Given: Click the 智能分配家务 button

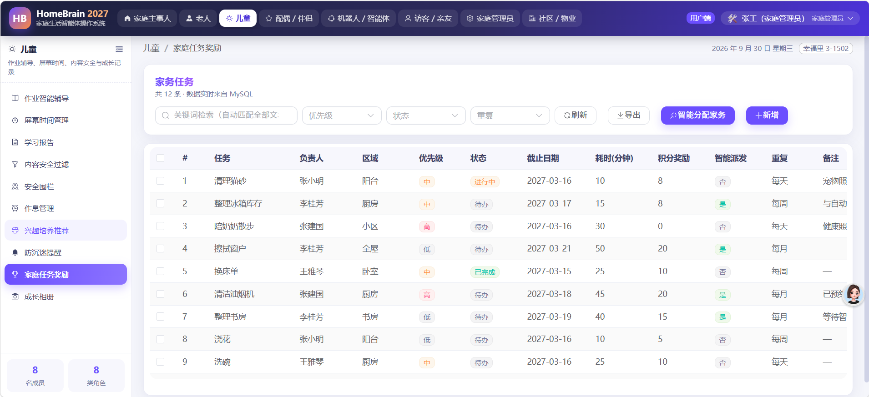Looking at the screenshot, I should tap(697, 116).
